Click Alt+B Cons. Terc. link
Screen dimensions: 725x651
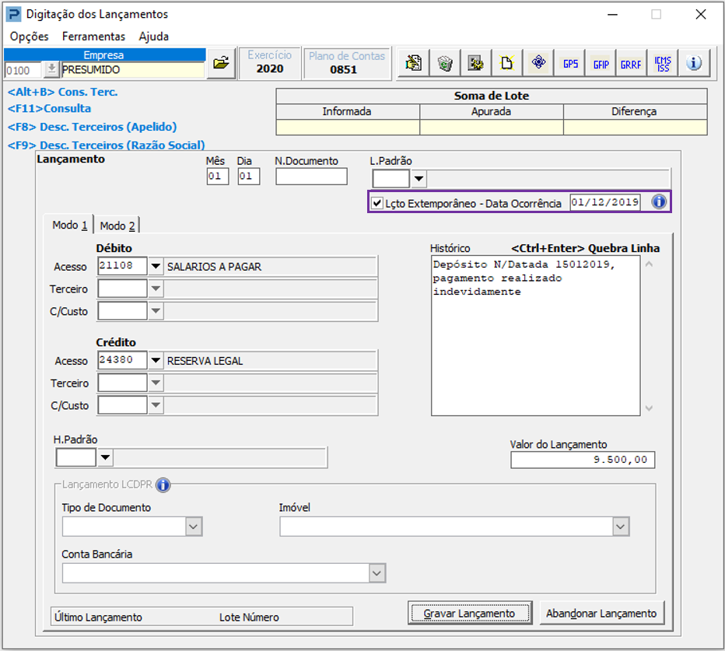click(x=63, y=92)
